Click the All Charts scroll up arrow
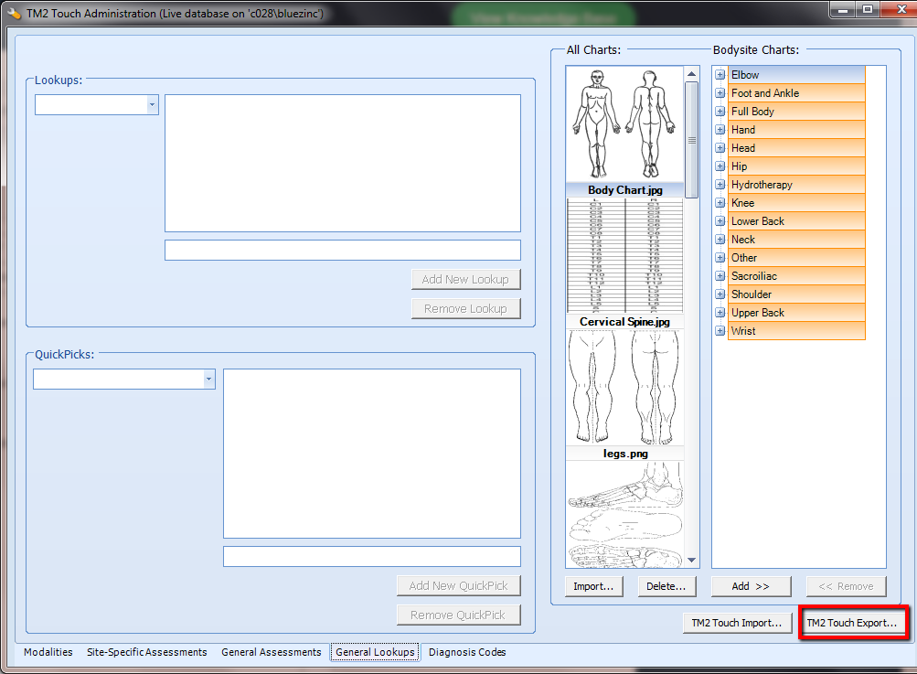Viewport: 917px width, 674px height. [x=692, y=74]
